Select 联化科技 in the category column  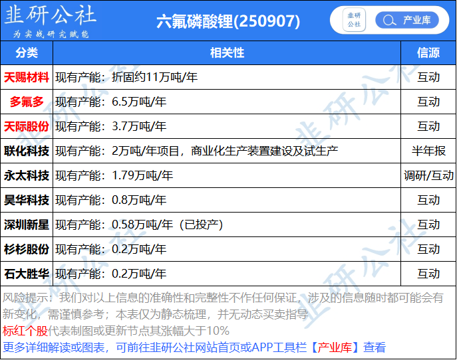pos(27,151)
